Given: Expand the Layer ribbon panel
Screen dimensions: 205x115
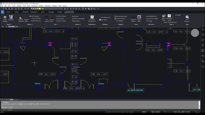Looking at the screenshot, I should click(x=9, y=24).
